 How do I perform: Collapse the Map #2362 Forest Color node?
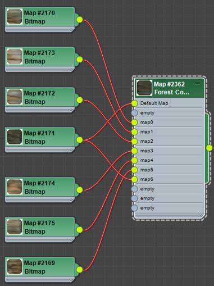197,84
